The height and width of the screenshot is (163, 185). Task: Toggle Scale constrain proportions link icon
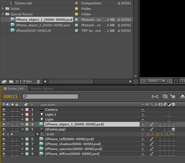click(x=143, y=134)
